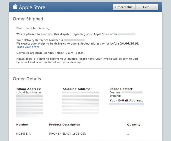Viewport: 171px width, 141px height.
Task: Click the Deliveries are made Monday-Friday line
Action: click(50, 53)
